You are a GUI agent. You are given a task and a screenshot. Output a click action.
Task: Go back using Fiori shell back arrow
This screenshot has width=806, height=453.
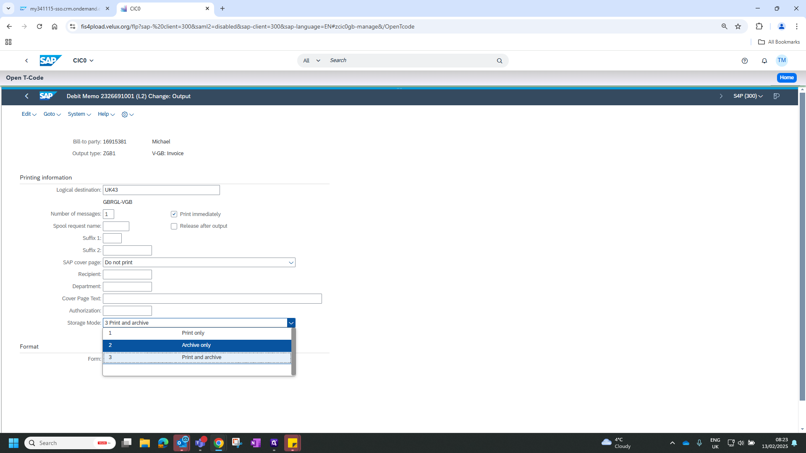(x=26, y=60)
